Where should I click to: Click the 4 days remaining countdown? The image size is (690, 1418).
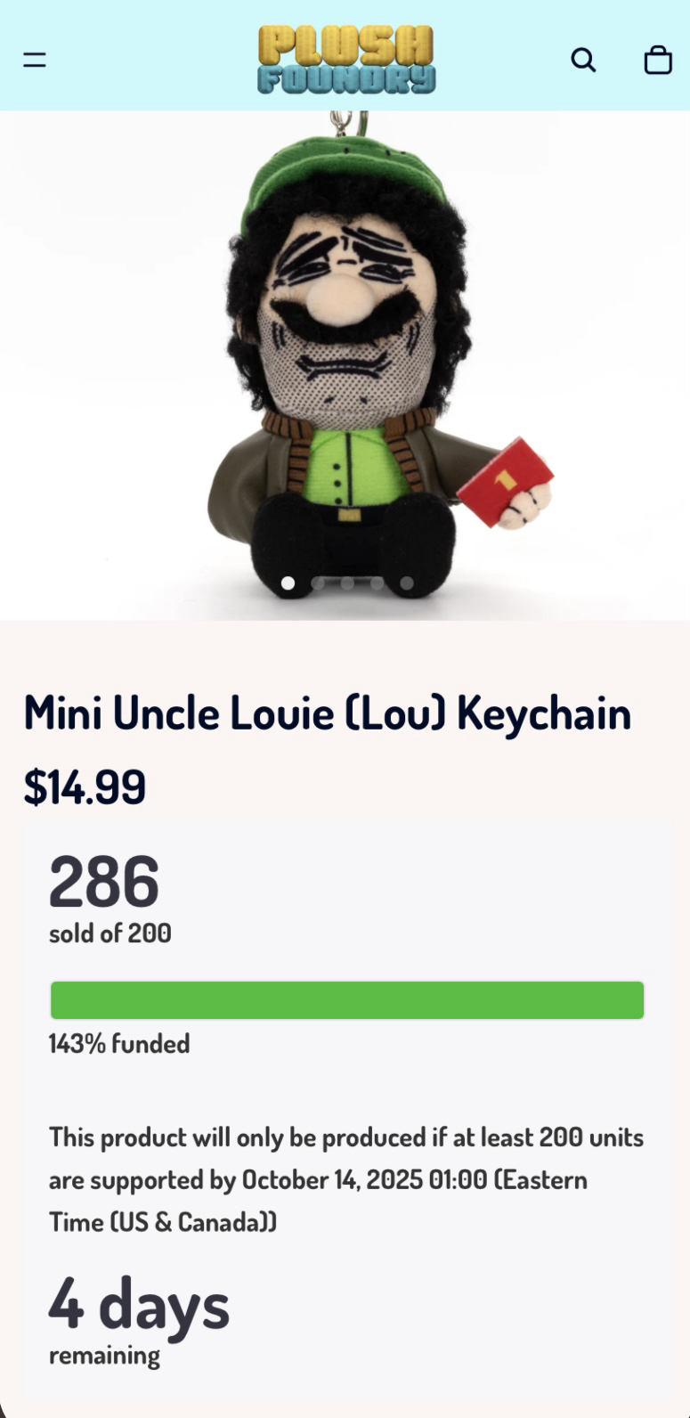139,1319
